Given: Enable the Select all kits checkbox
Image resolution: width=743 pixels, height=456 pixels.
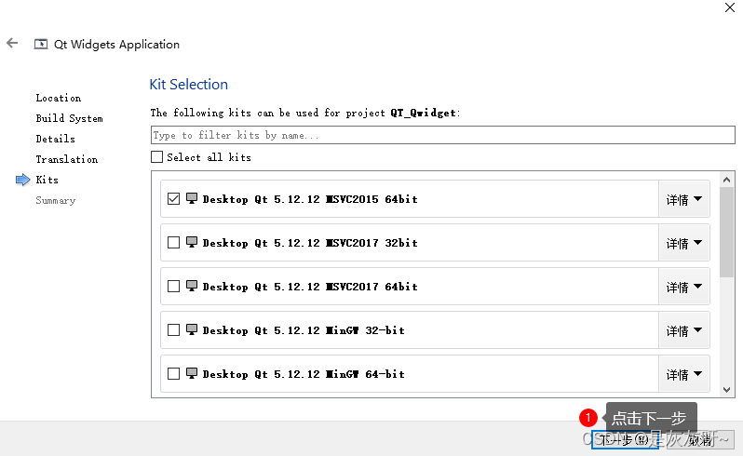Looking at the screenshot, I should [157, 157].
